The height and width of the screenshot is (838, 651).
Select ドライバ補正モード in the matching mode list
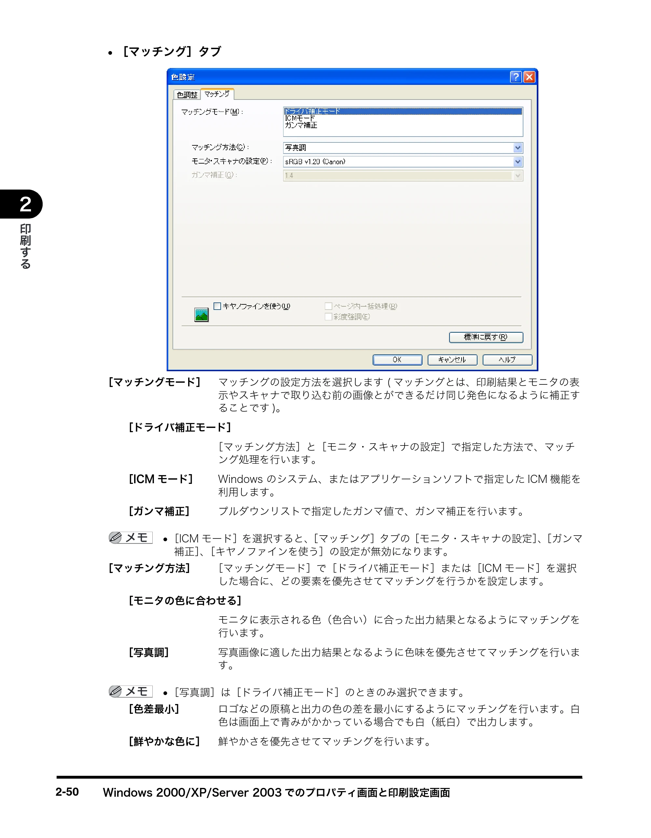pos(403,111)
